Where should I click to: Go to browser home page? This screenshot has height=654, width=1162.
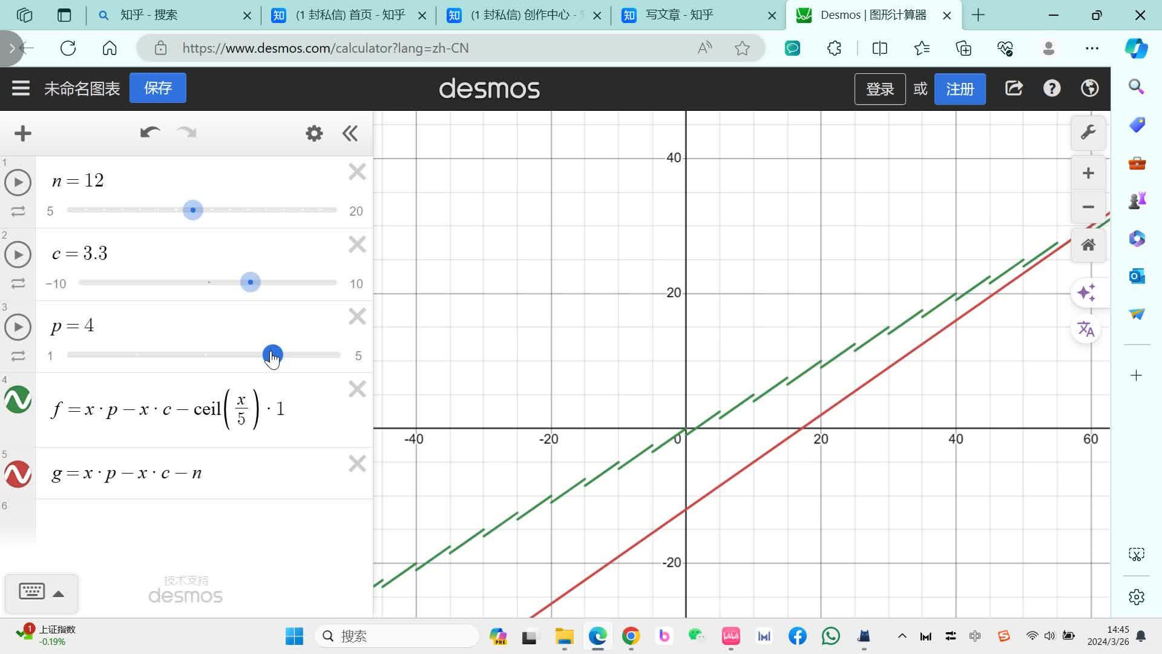[110, 48]
